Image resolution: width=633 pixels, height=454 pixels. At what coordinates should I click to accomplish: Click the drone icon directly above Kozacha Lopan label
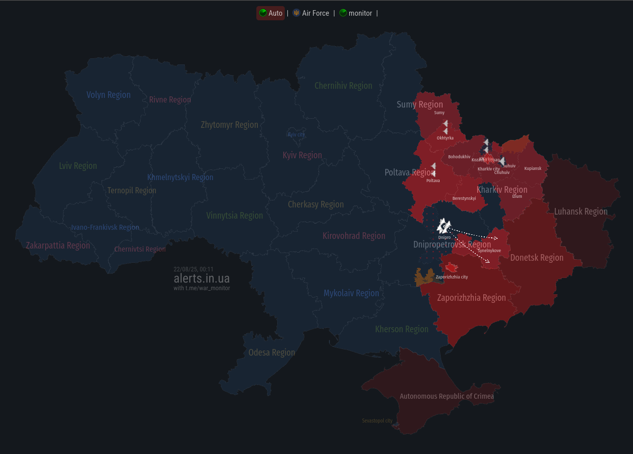click(x=486, y=150)
